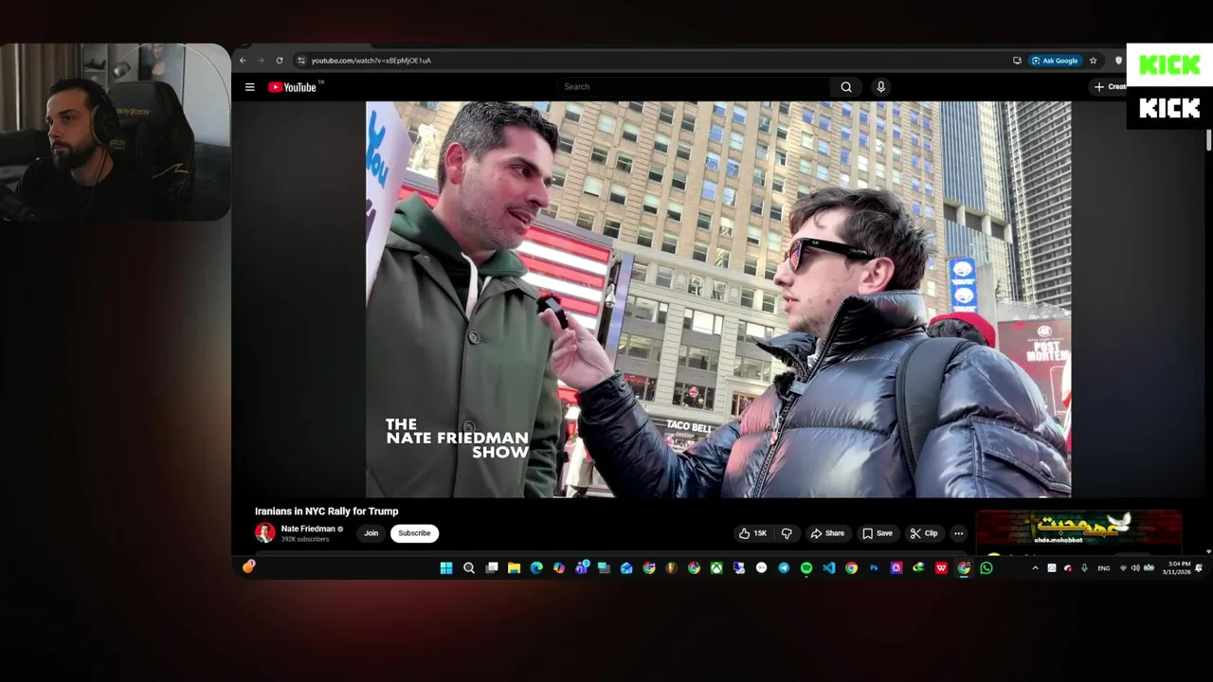Show hidden system tray icons chevron
This screenshot has width=1213, height=682.
(1035, 568)
